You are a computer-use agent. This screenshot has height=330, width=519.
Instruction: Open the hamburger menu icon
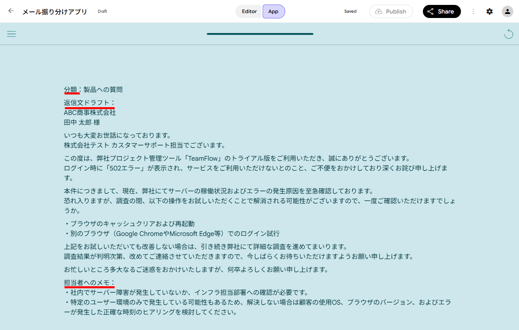point(11,34)
